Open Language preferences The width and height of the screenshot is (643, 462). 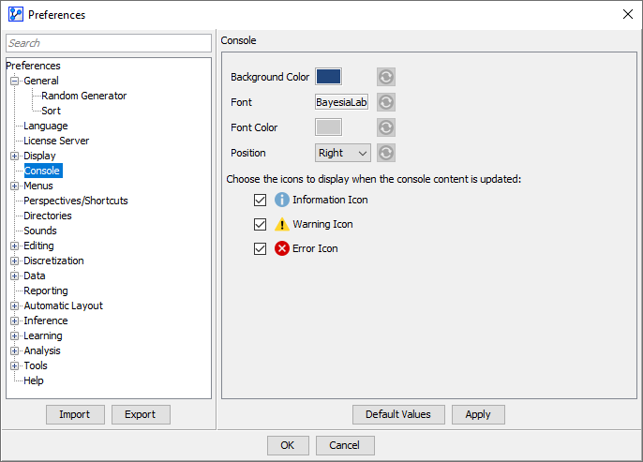click(x=46, y=126)
